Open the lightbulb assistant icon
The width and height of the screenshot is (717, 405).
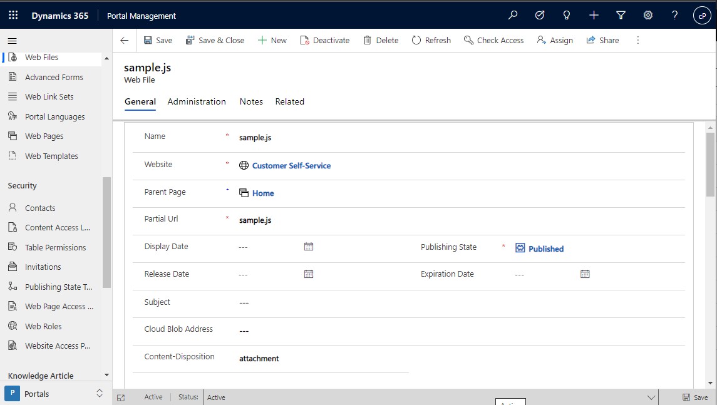pyautogui.click(x=567, y=16)
